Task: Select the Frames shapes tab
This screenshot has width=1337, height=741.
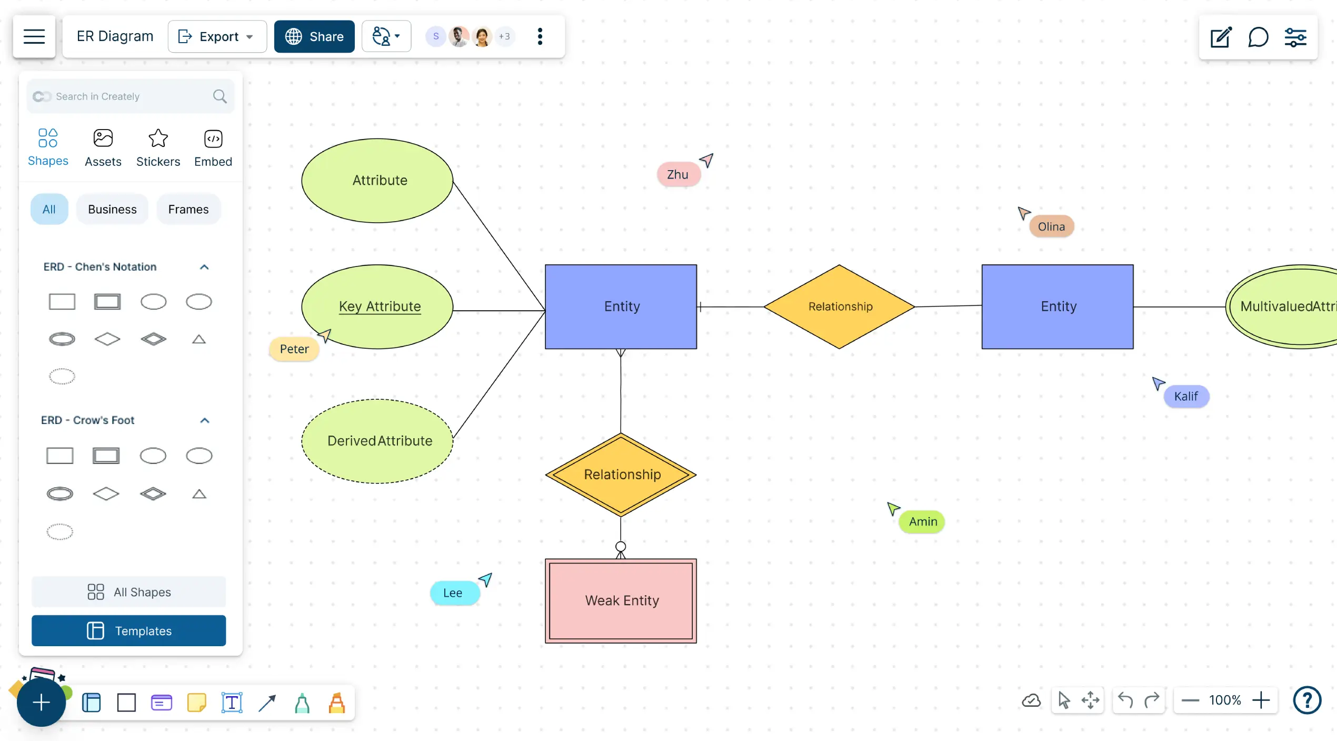Action: tap(188, 209)
